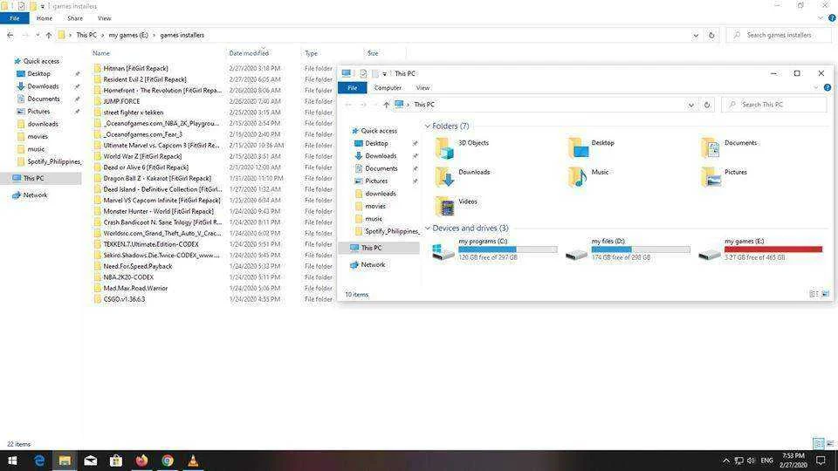Open the Quick Access Toolbar dropdown in This PC
Viewport: 838px width, 471px height.
click(x=384, y=73)
